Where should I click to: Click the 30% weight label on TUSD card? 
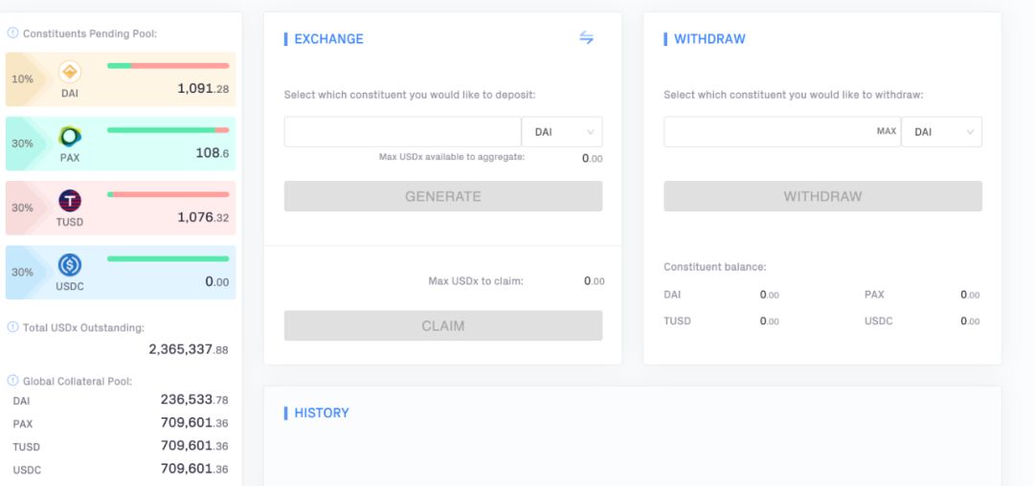click(22, 208)
